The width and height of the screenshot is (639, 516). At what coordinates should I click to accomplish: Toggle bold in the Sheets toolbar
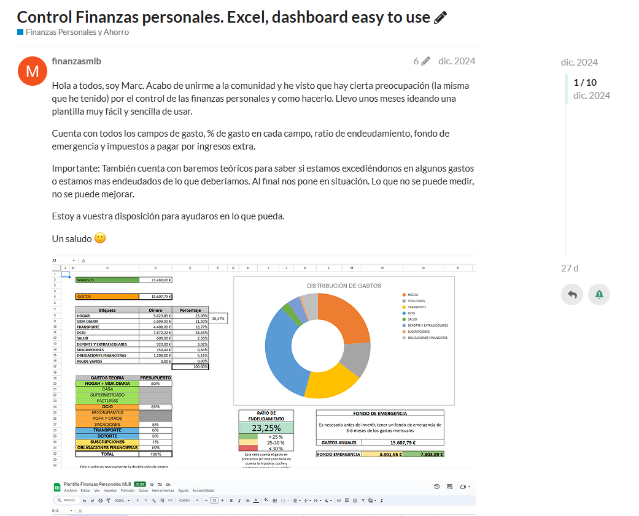[231, 501]
